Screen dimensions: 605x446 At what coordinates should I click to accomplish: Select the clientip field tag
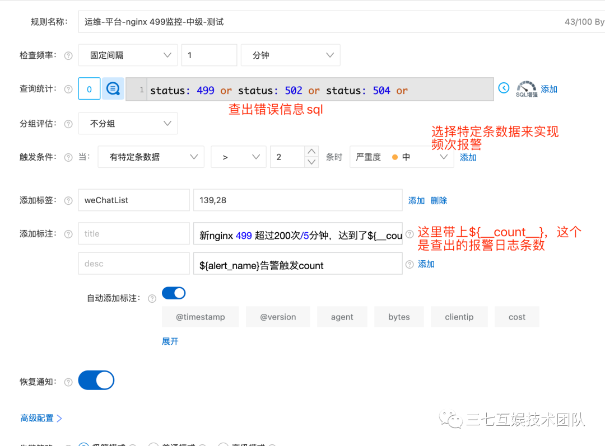coord(459,317)
